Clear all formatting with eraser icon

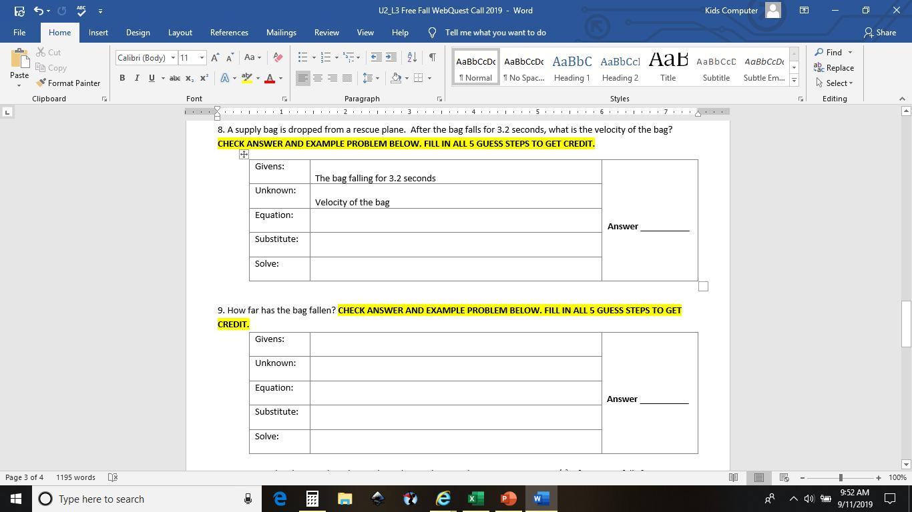click(x=278, y=58)
